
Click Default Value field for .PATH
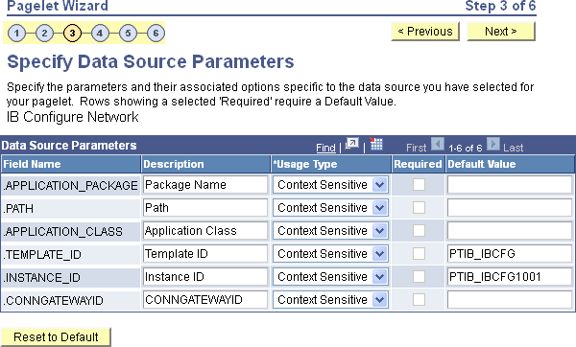click(510, 208)
